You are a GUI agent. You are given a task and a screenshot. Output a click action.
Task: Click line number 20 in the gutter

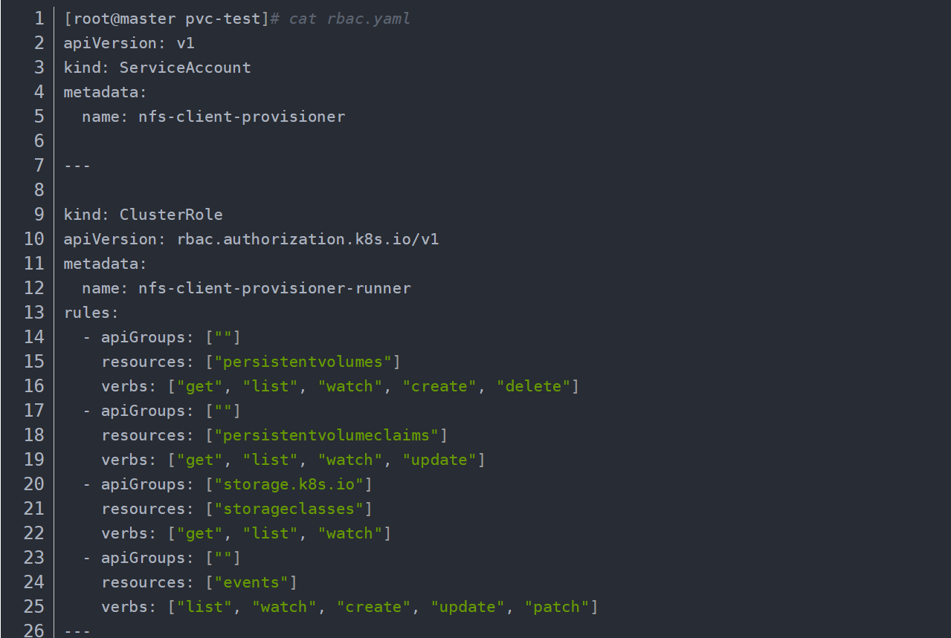(34, 484)
